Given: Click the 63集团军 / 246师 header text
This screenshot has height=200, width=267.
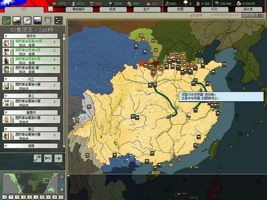Looking at the screenshot, I should tap(32, 30).
